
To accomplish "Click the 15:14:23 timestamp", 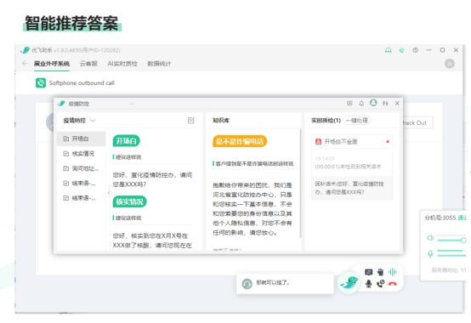I will pos(325,158).
